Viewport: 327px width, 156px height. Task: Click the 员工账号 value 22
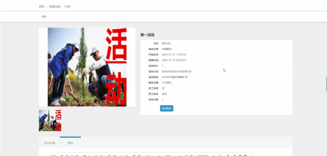(x=163, y=88)
